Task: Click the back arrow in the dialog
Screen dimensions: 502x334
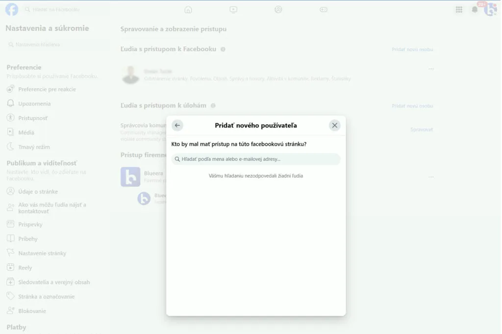Action: pos(177,125)
